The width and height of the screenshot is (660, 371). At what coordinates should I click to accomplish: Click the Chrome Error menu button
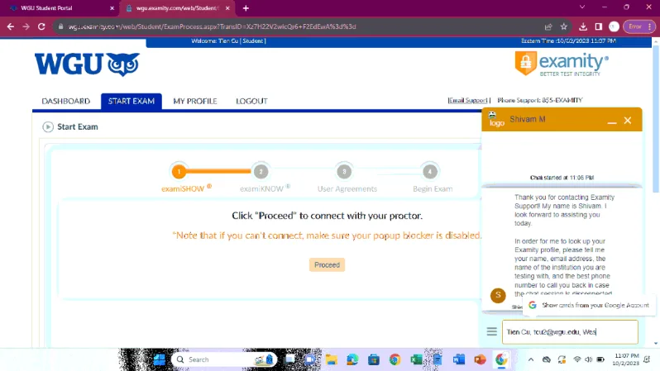(639, 26)
